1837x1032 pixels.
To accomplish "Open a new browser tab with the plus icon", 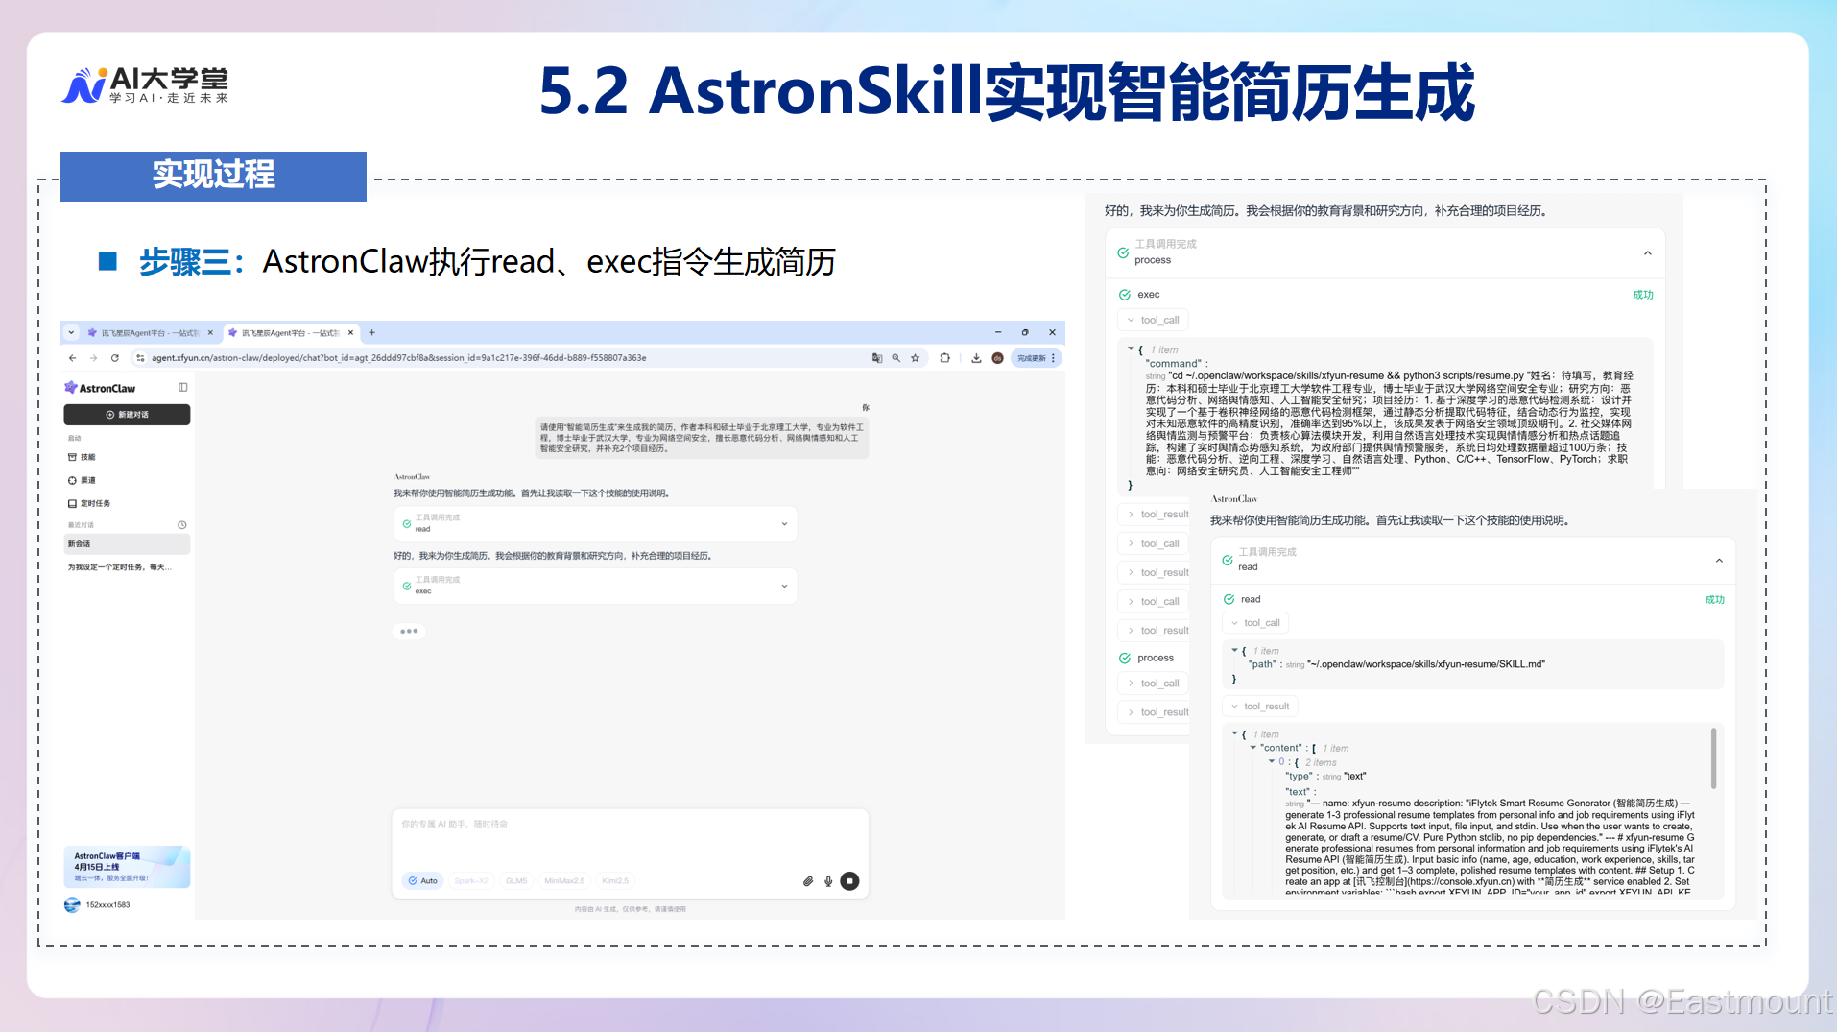I will point(372,333).
